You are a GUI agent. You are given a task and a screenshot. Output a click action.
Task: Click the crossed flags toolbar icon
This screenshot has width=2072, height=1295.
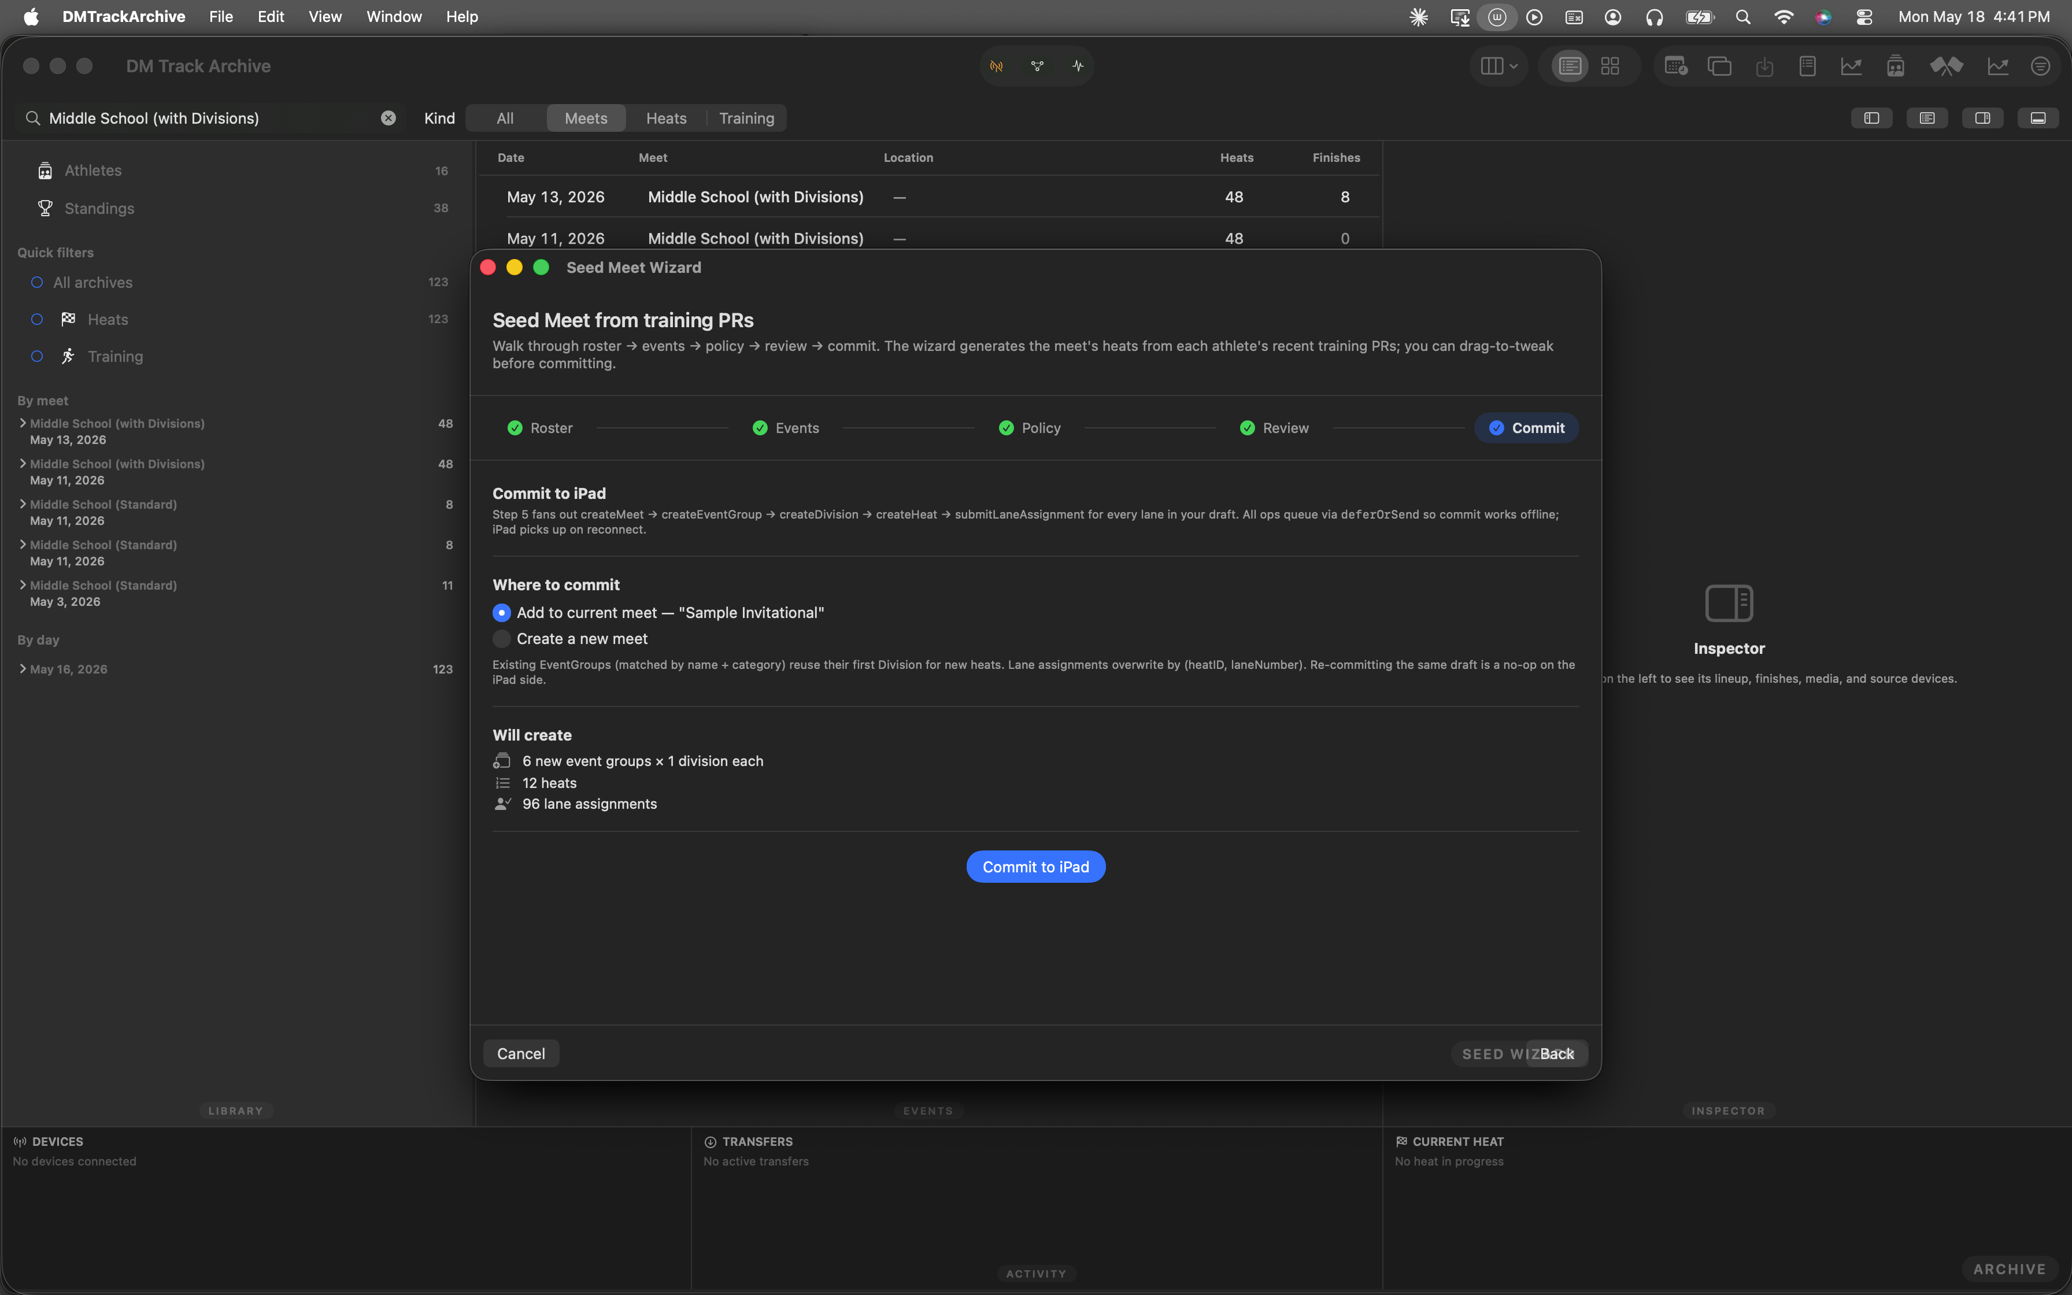(1945, 66)
